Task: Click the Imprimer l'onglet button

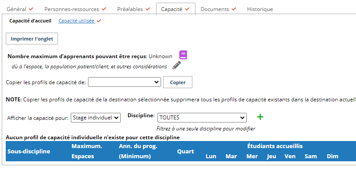Action: point(32,39)
